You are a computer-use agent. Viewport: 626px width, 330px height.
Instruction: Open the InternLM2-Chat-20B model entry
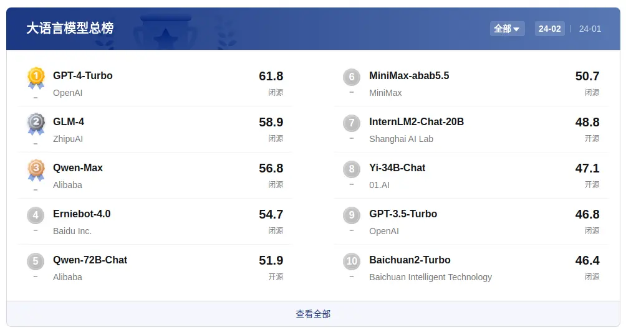(417, 122)
